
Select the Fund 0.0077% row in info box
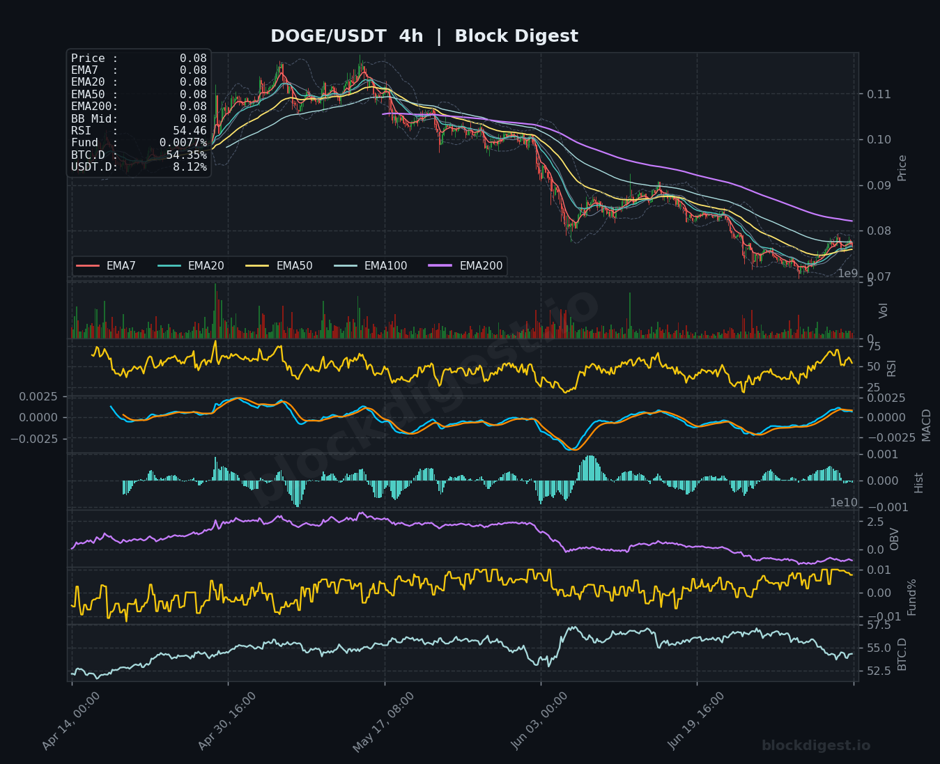pyautogui.click(x=139, y=143)
